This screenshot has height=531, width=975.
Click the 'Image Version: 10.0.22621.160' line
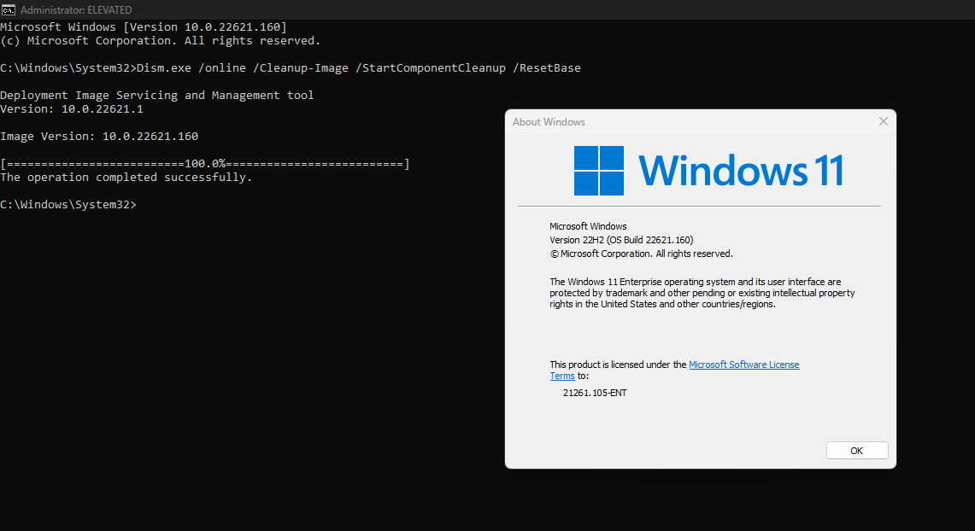pos(99,136)
